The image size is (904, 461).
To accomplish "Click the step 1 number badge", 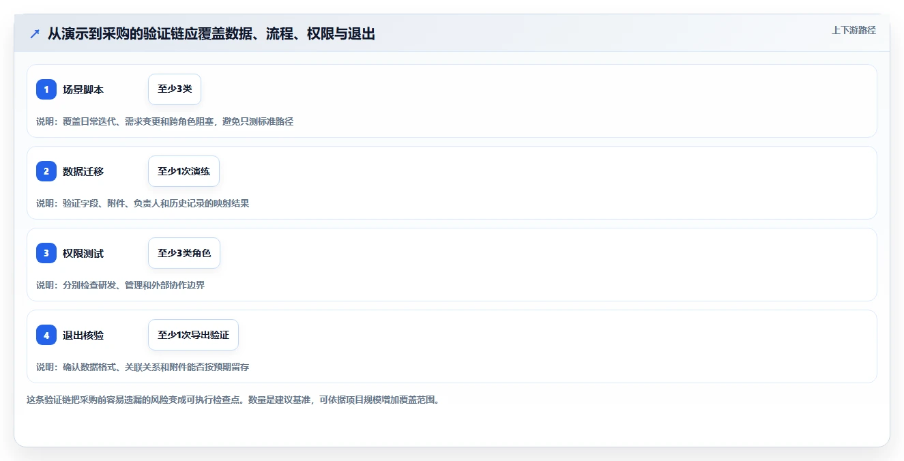I will click(46, 89).
